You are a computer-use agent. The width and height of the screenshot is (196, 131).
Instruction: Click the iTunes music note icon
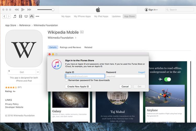(x=57, y=64)
